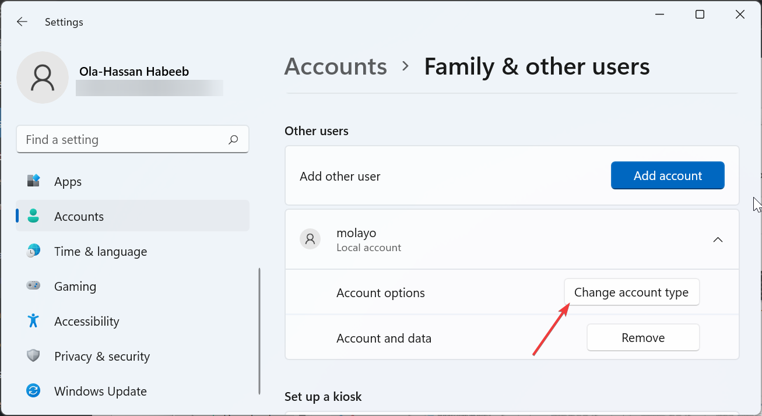762x416 pixels.
Task: Click the sidebar vertical scrollbar
Action: point(259,331)
